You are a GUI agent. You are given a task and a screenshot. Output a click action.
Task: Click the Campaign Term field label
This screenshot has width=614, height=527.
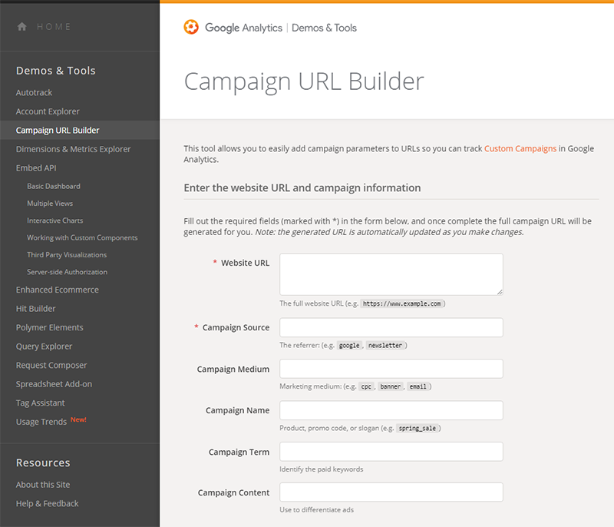coord(239,452)
